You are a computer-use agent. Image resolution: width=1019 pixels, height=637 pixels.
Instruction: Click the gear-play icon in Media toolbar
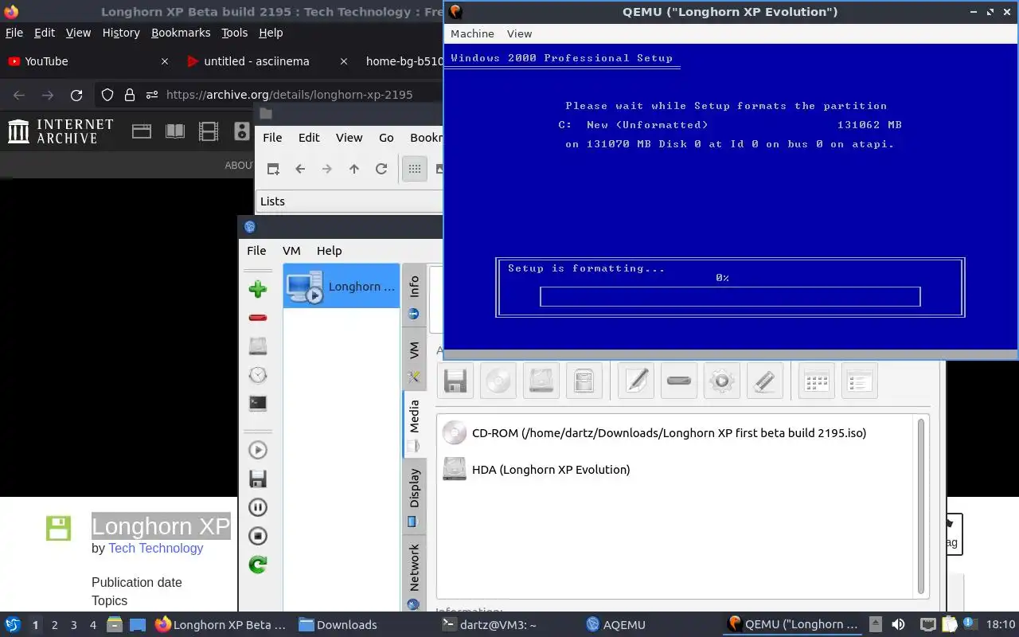tap(722, 381)
